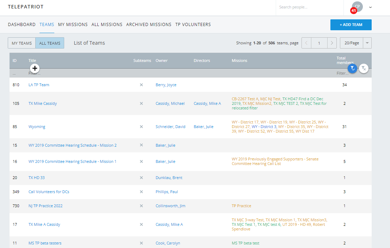The height and width of the screenshot is (248, 390).
Task: Click subteams X icon in Wyoming row
Action: (141, 127)
